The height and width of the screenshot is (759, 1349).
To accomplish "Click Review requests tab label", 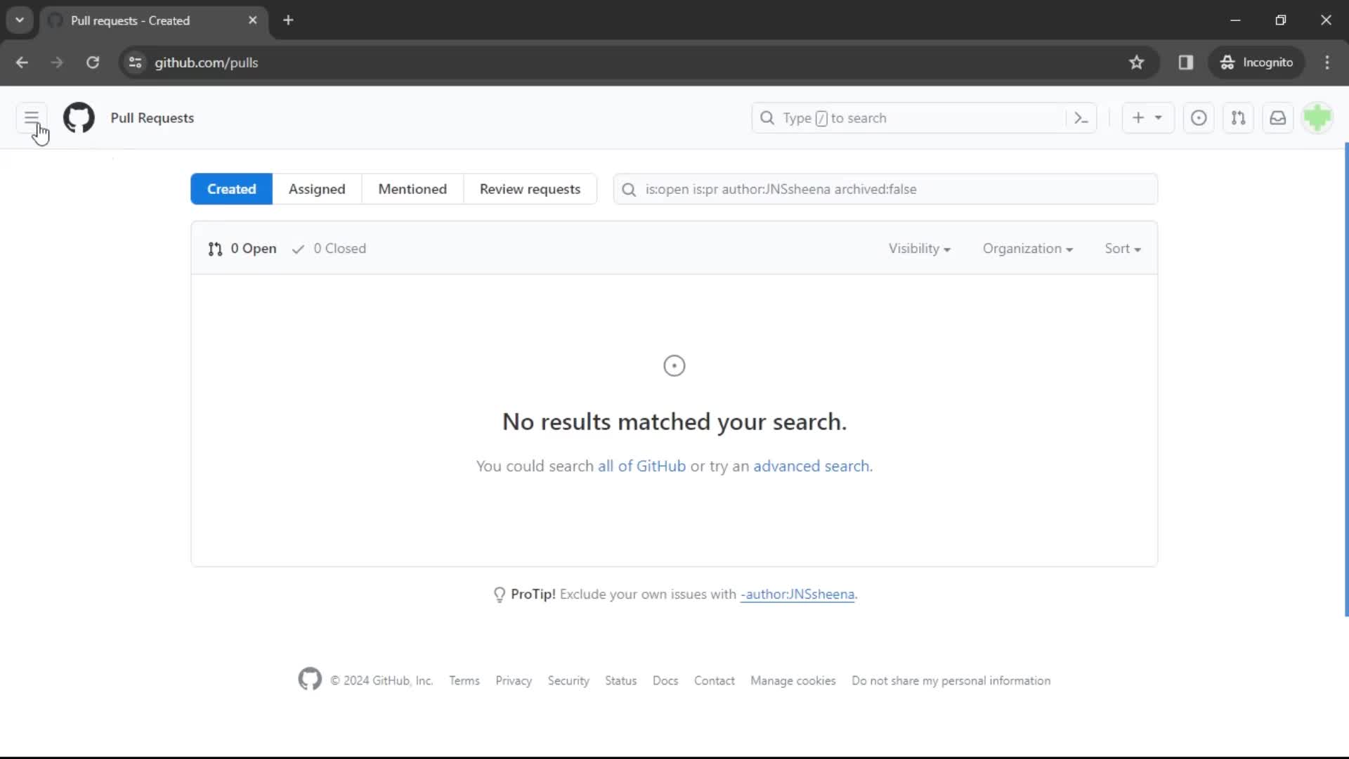I will point(529,189).
